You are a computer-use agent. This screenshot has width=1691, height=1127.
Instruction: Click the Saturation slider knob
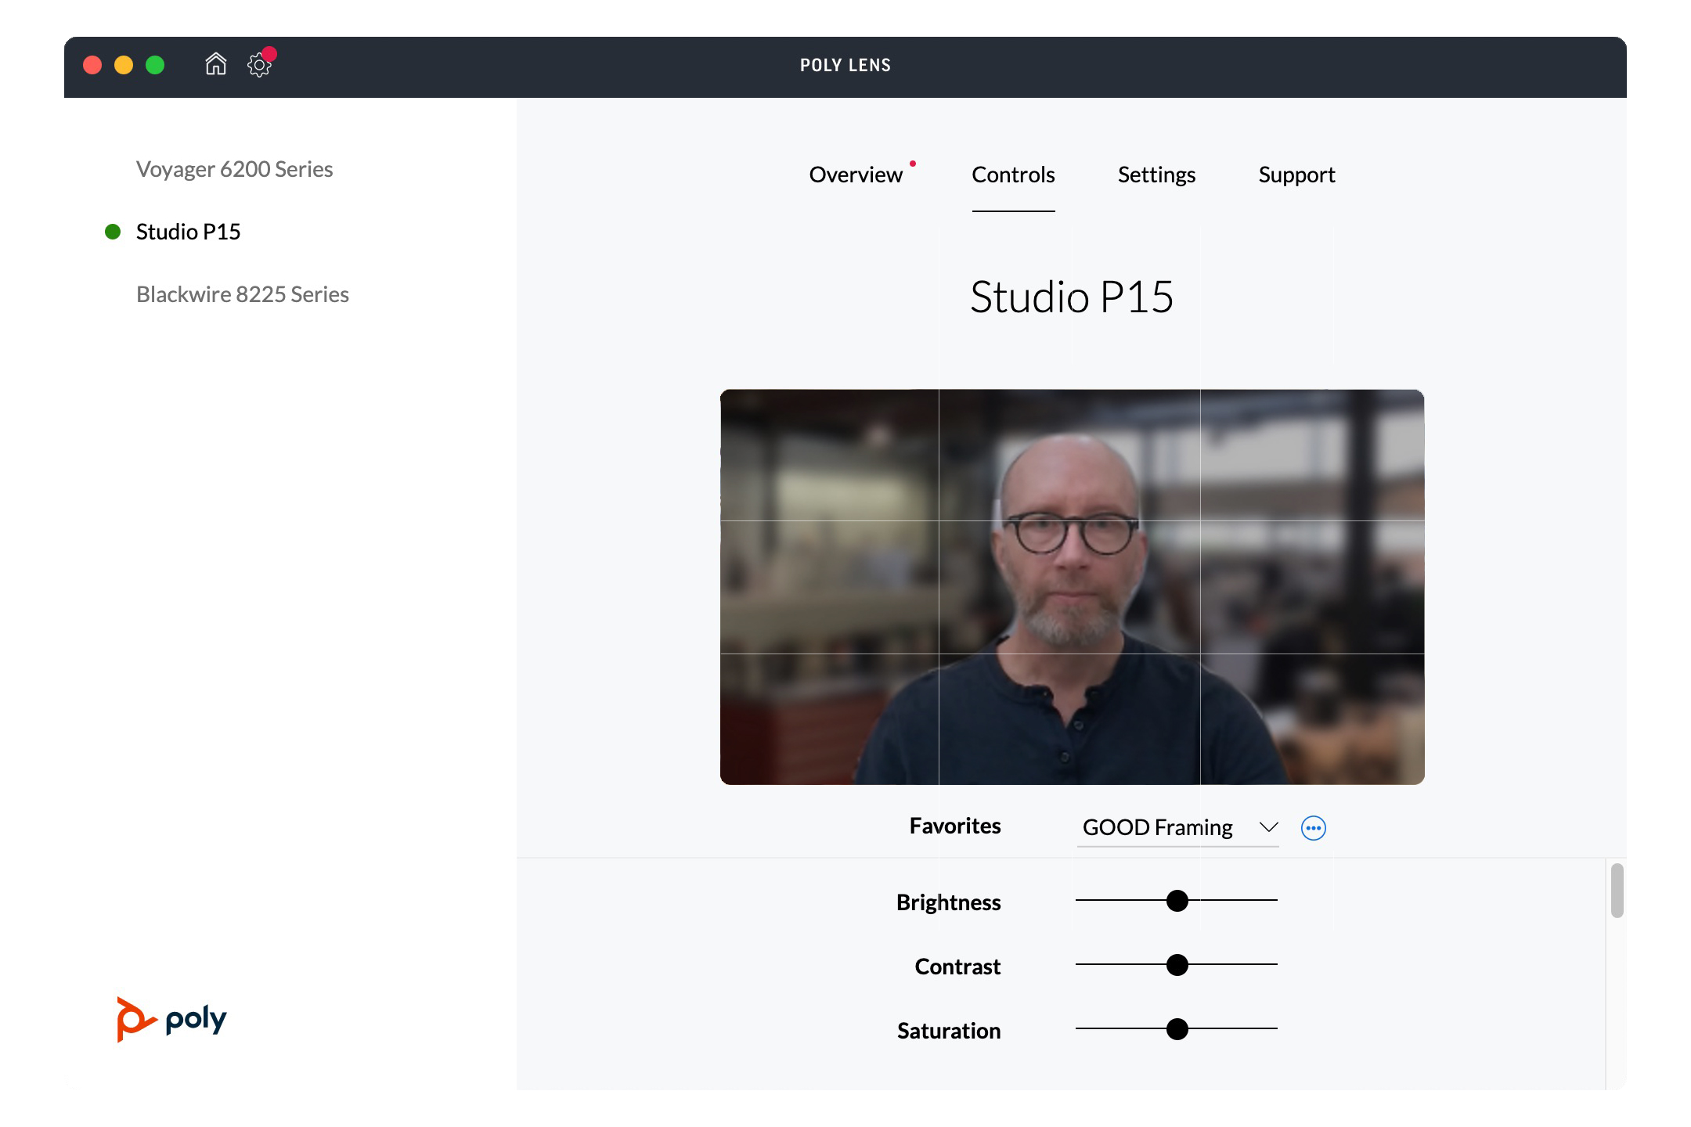coord(1177,1029)
